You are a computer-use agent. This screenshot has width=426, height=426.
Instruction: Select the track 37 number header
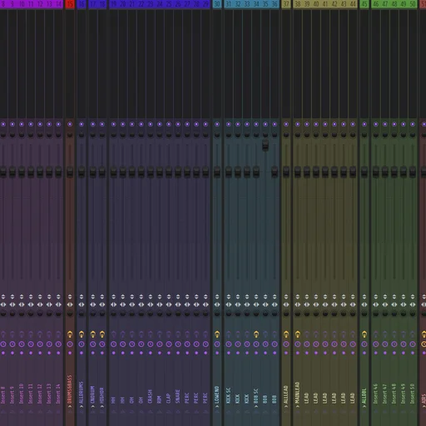click(286, 4)
